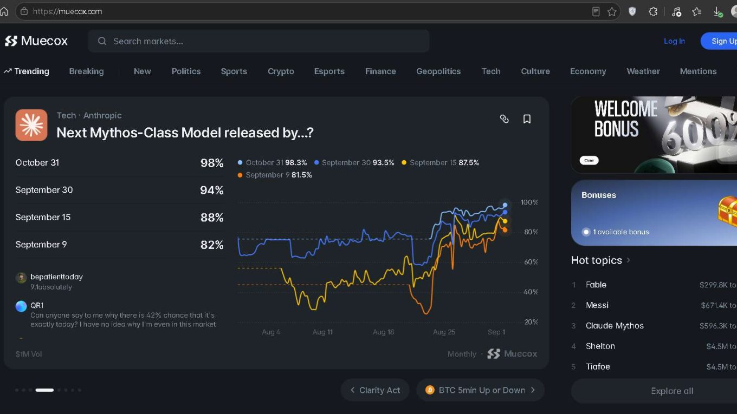The image size is (737, 414).
Task: Open the browser extensions puzzle icon
Action: (653, 11)
